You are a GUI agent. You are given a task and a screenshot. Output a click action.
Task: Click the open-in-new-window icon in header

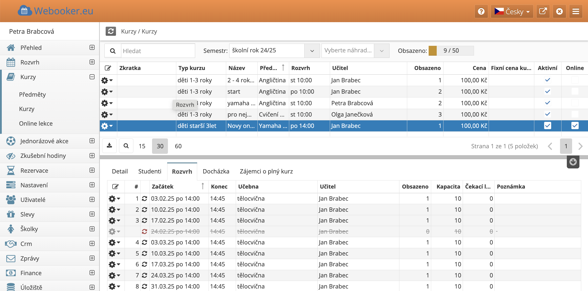543,12
